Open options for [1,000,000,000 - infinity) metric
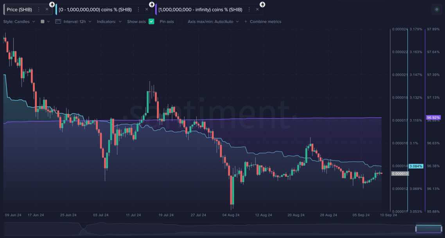Image resolution: width=445 pixels, height=238 pixels. coord(248,9)
